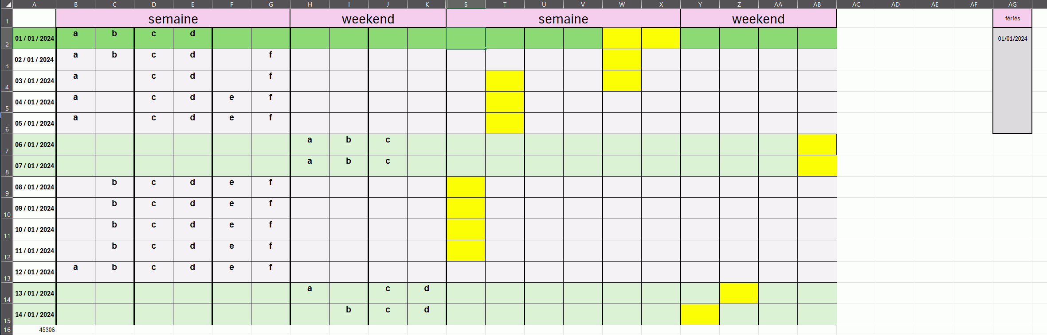Select column S header
This screenshot has width=1047, height=335.
(466, 4)
